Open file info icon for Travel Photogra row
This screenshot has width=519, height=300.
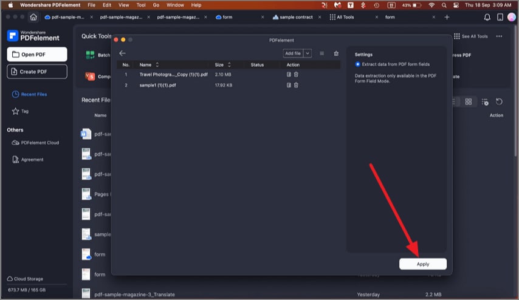pos(289,75)
